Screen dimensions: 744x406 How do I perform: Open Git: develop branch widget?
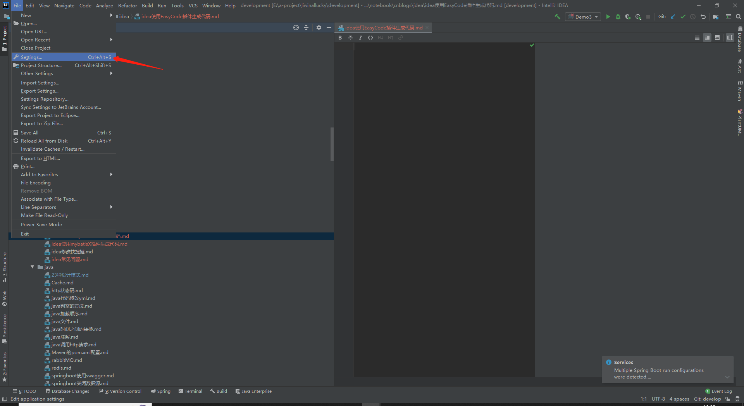pos(707,399)
